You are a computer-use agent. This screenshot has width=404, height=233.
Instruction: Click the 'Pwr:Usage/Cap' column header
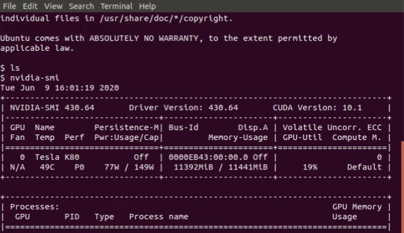(x=127, y=137)
